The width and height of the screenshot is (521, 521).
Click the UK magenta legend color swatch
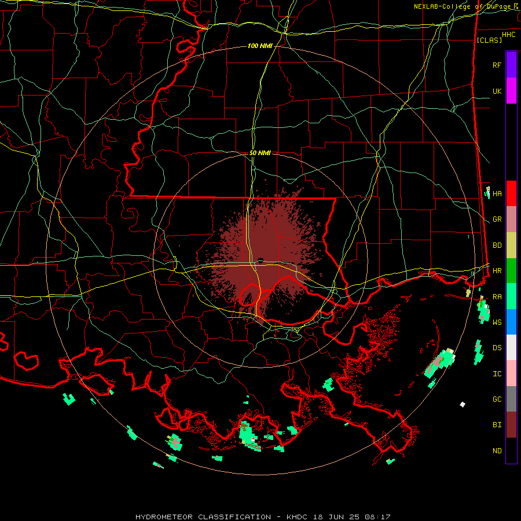(511, 91)
